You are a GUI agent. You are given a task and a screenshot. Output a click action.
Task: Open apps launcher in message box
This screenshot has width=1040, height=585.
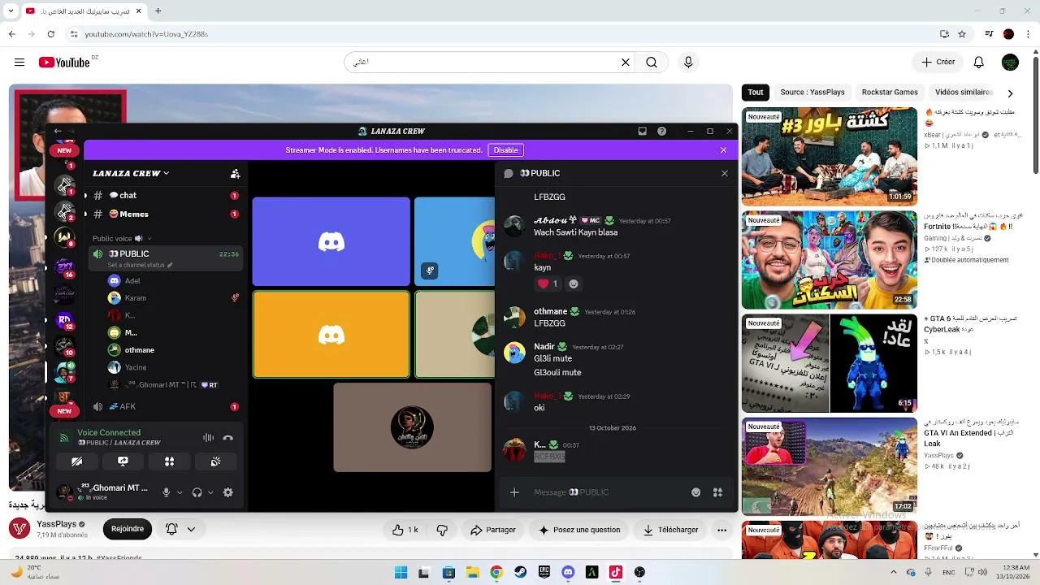717,492
